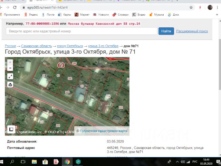Open the Новости bookmark

(101, 15)
